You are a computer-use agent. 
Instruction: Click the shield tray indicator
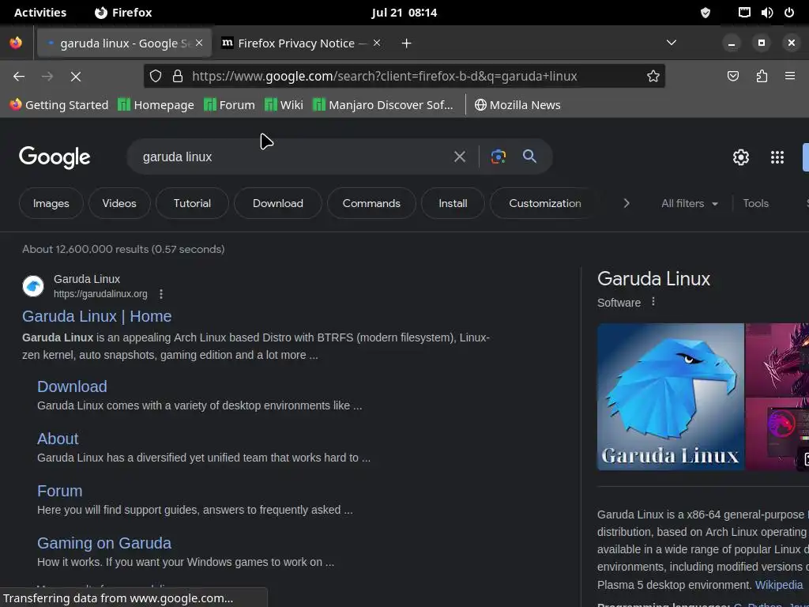click(706, 13)
